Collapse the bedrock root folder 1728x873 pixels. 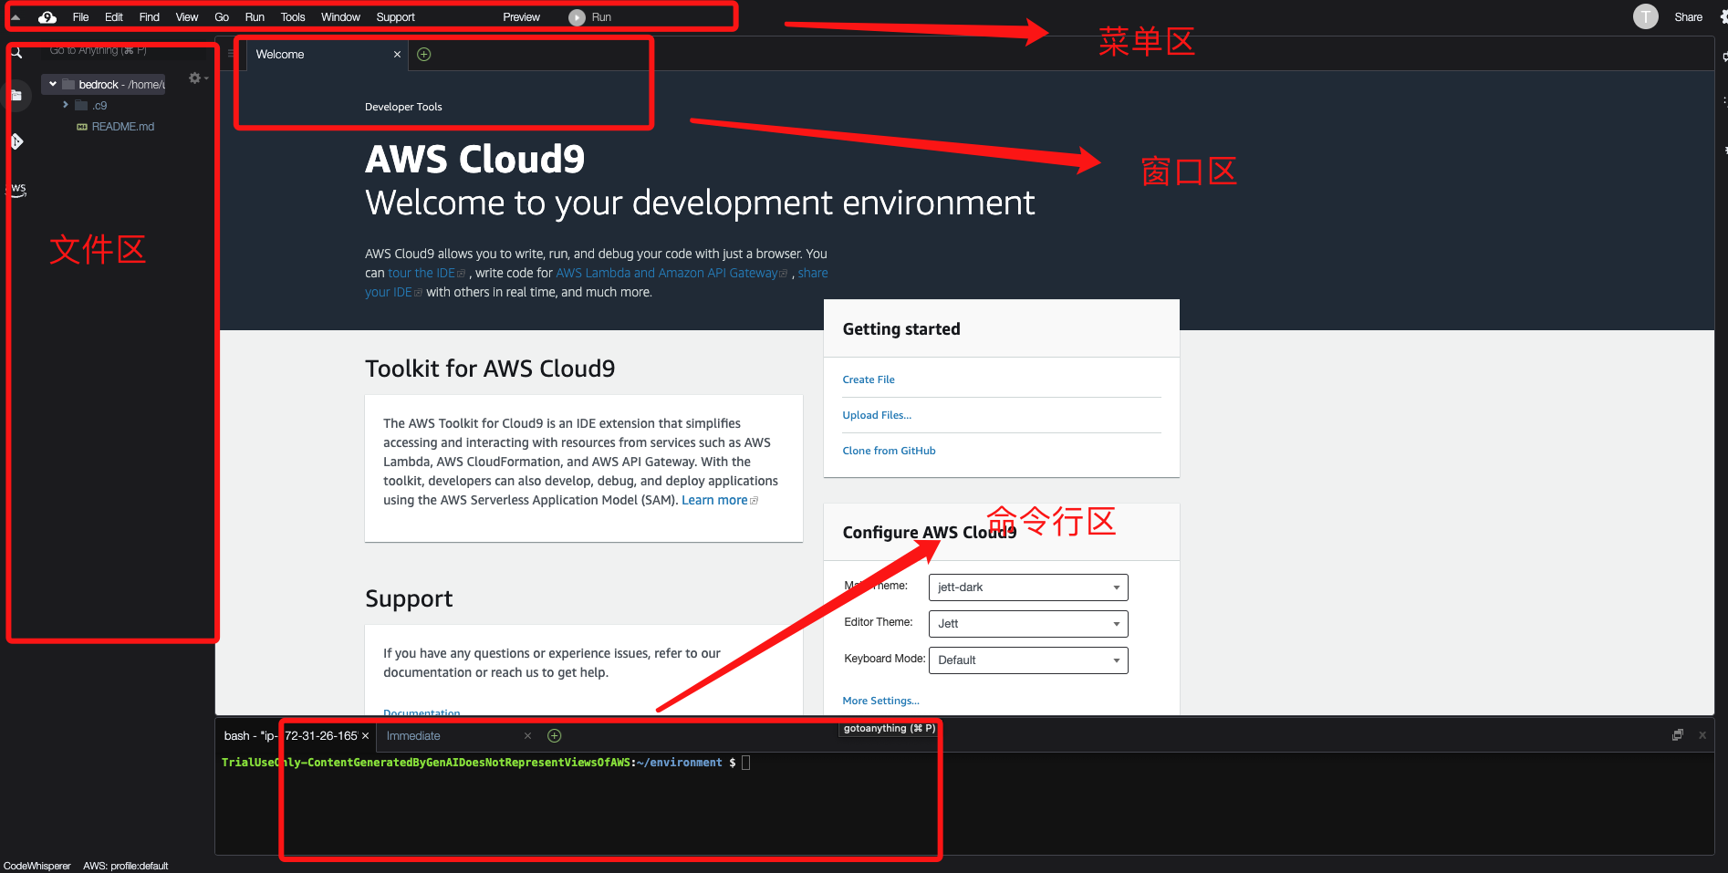click(x=53, y=84)
